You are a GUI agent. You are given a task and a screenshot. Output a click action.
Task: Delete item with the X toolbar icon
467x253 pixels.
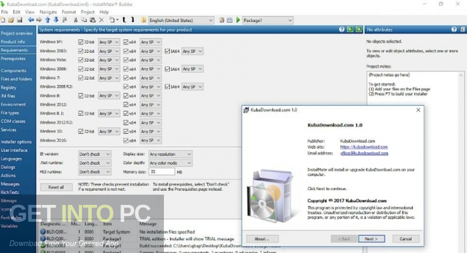pyautogui.click(x=101, y=20)
